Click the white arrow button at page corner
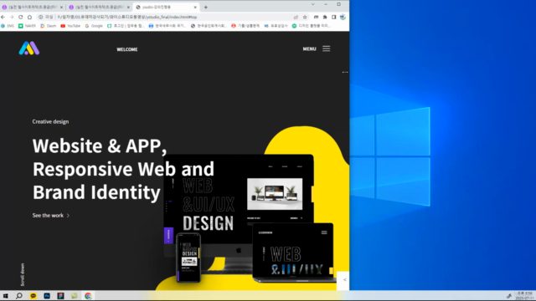This screenshot has width=536, height=301. tap(343, 280)
